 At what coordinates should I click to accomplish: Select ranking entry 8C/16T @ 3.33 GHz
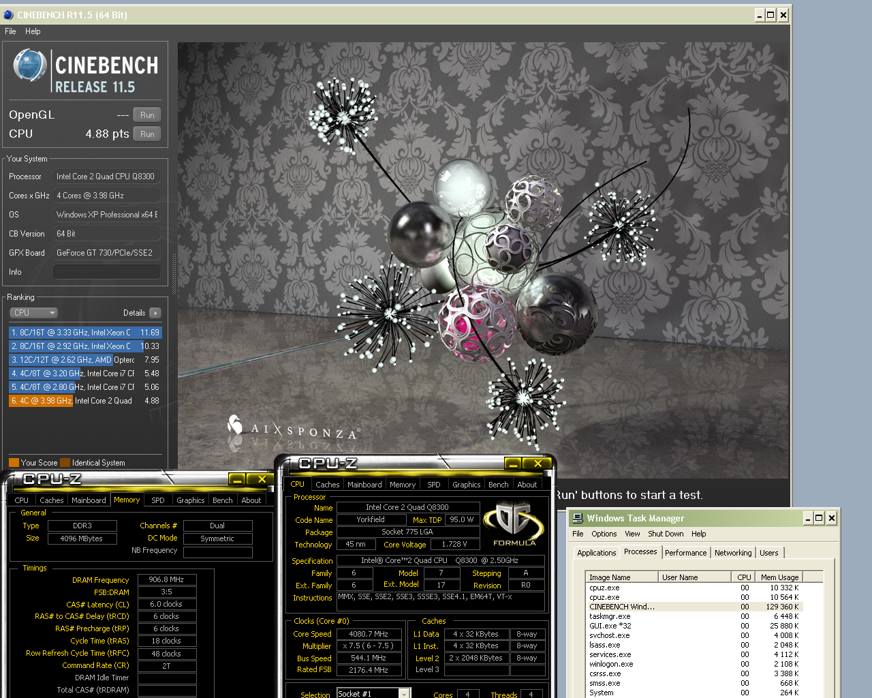point(85,333)
